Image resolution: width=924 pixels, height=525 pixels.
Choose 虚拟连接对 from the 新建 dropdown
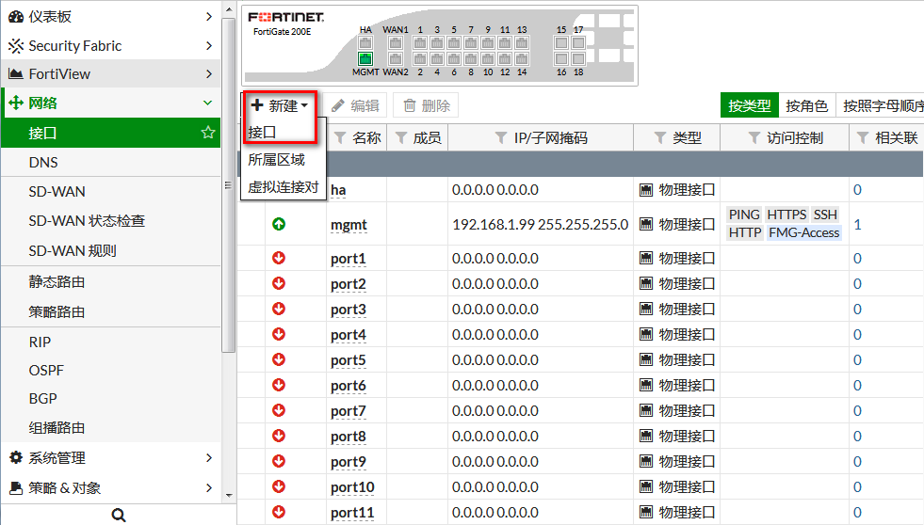click(284, 187)
